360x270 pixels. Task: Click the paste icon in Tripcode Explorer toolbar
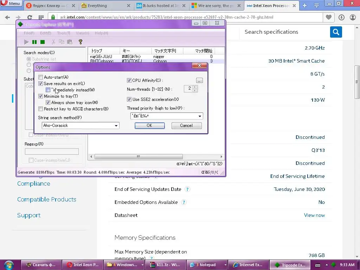point(70,42)
